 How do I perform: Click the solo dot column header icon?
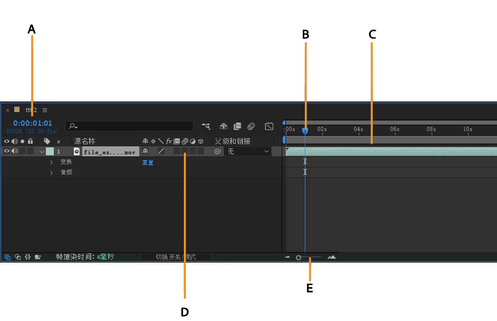tap(22, 141)
